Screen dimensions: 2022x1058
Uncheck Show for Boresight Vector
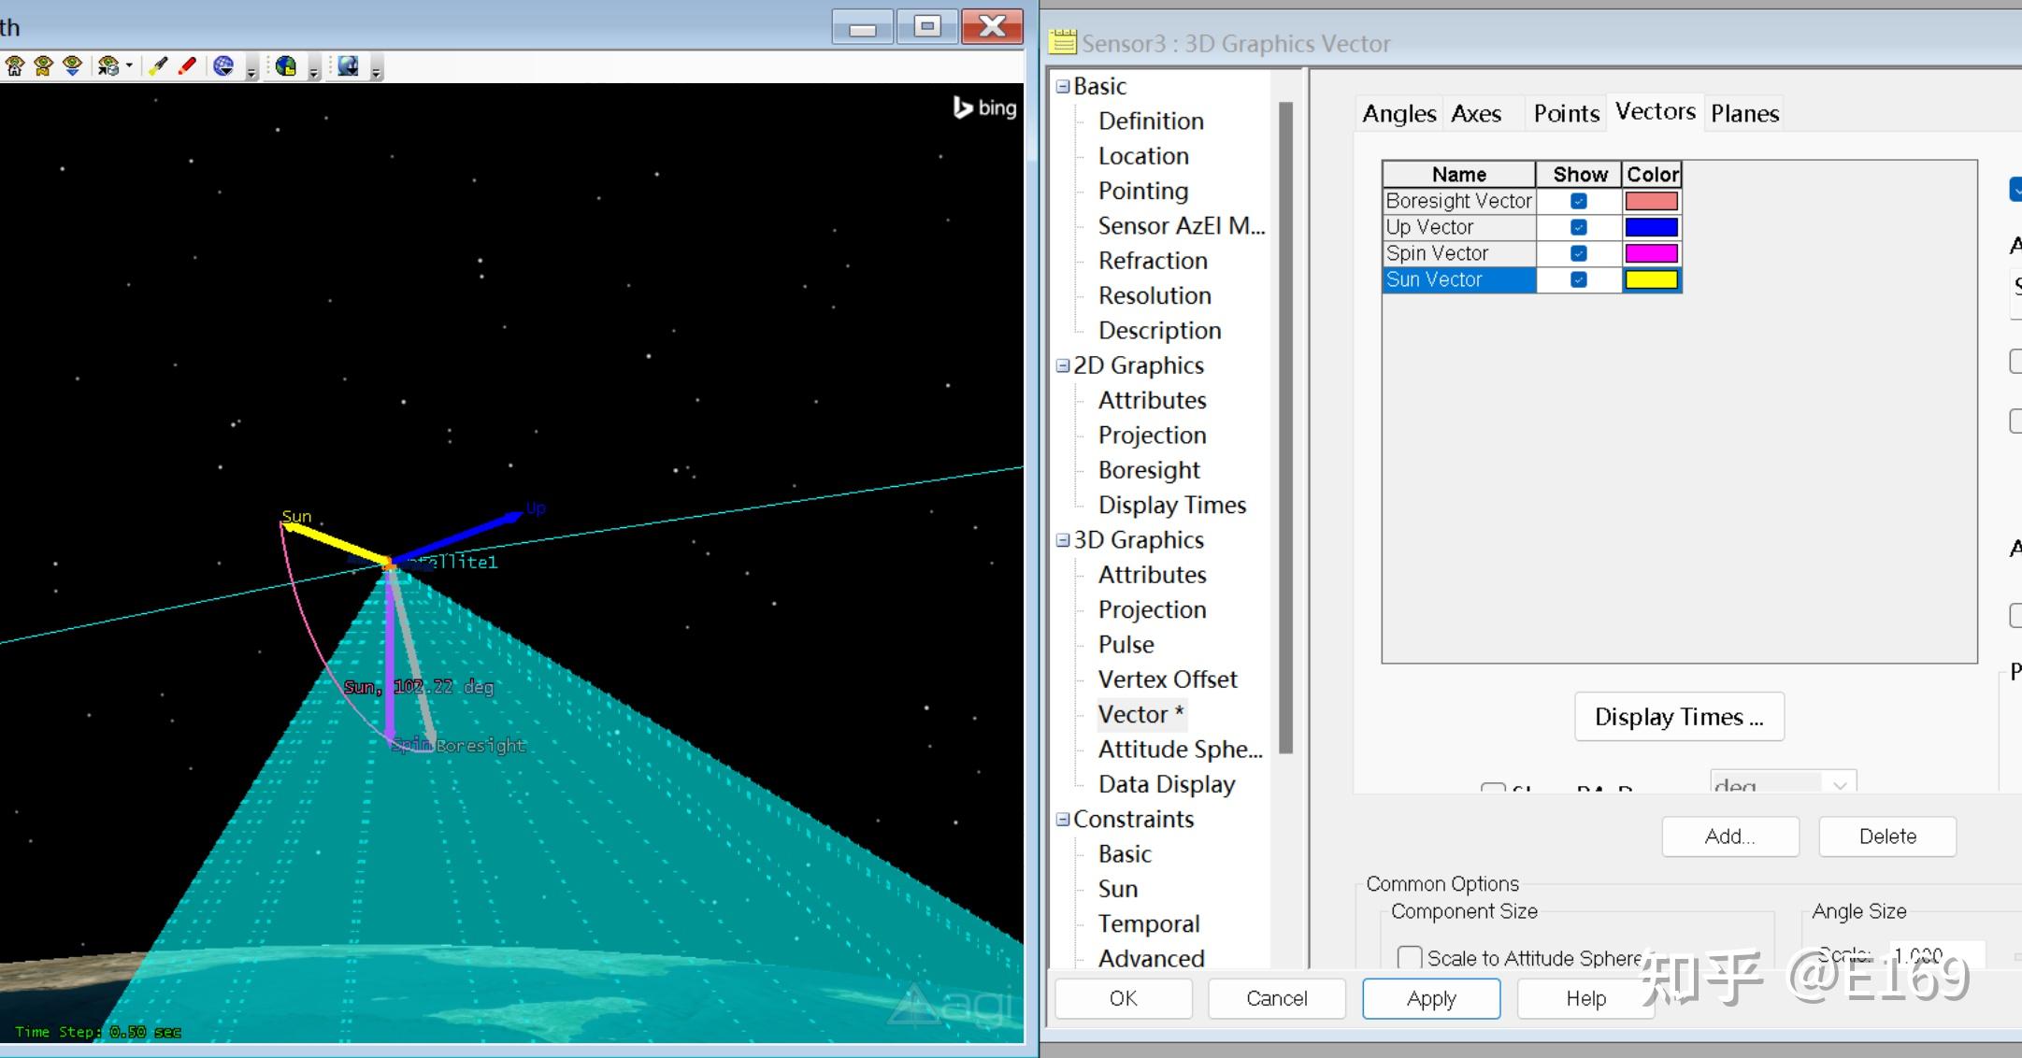click(1578, 201)
